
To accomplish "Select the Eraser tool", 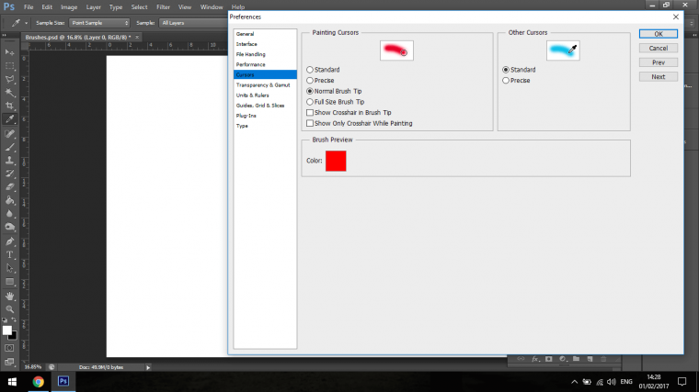I will [x=9, y=187].
